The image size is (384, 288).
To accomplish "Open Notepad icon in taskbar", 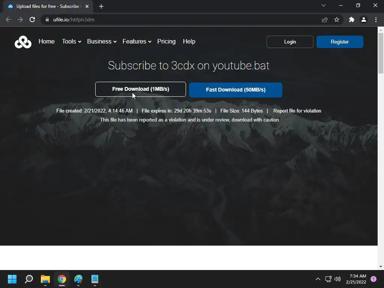I will [95, 279].
